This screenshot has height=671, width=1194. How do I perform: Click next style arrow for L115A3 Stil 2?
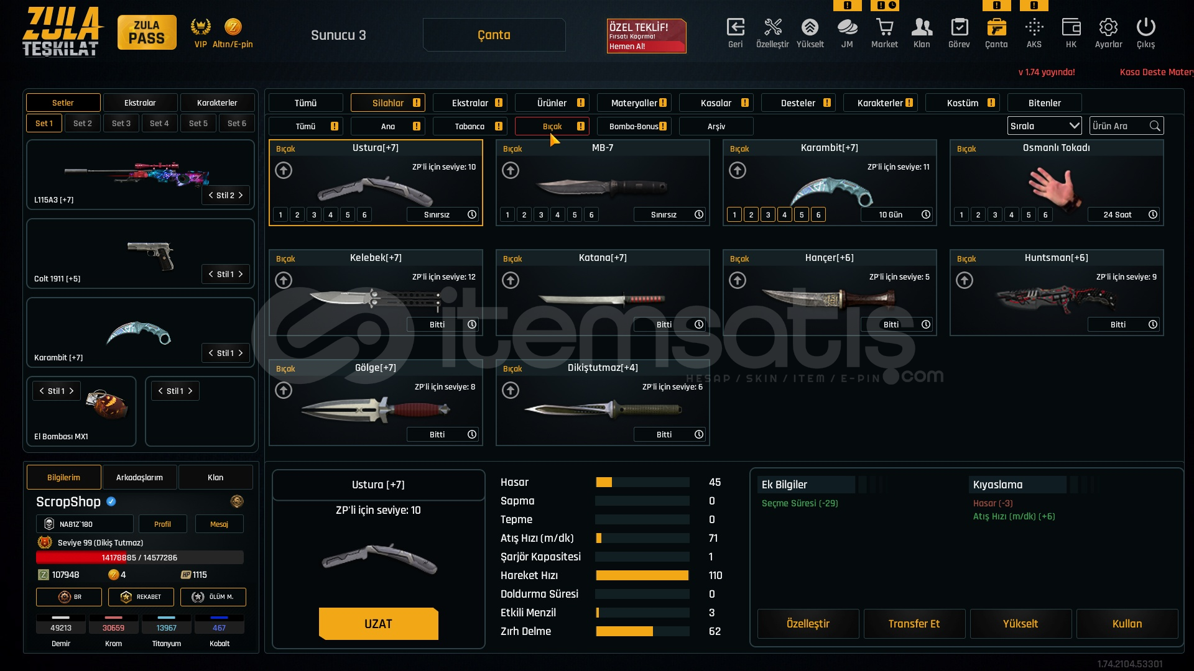[241, 195]
